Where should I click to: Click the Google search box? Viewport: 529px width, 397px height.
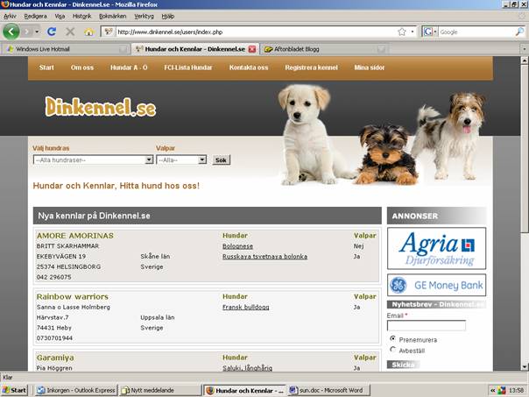(476, 32)
